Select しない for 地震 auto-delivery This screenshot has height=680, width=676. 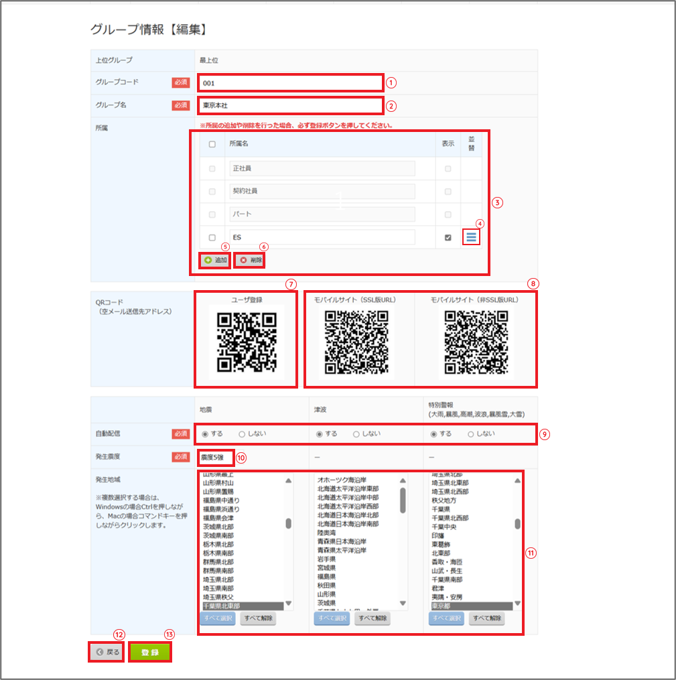click(x=242, y=434)
